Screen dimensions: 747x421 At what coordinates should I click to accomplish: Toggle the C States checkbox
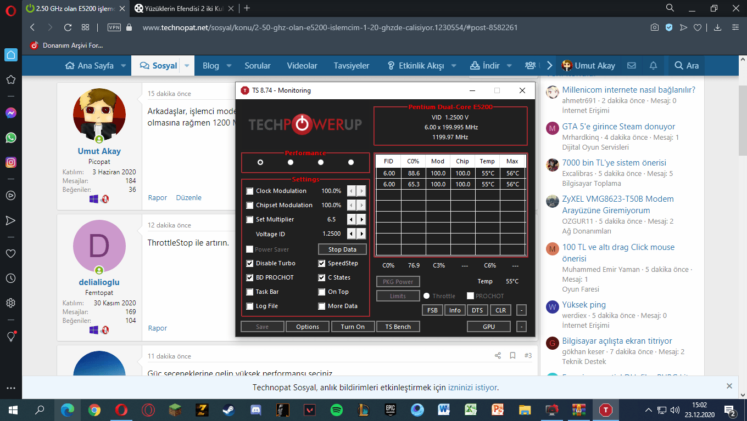322,278
